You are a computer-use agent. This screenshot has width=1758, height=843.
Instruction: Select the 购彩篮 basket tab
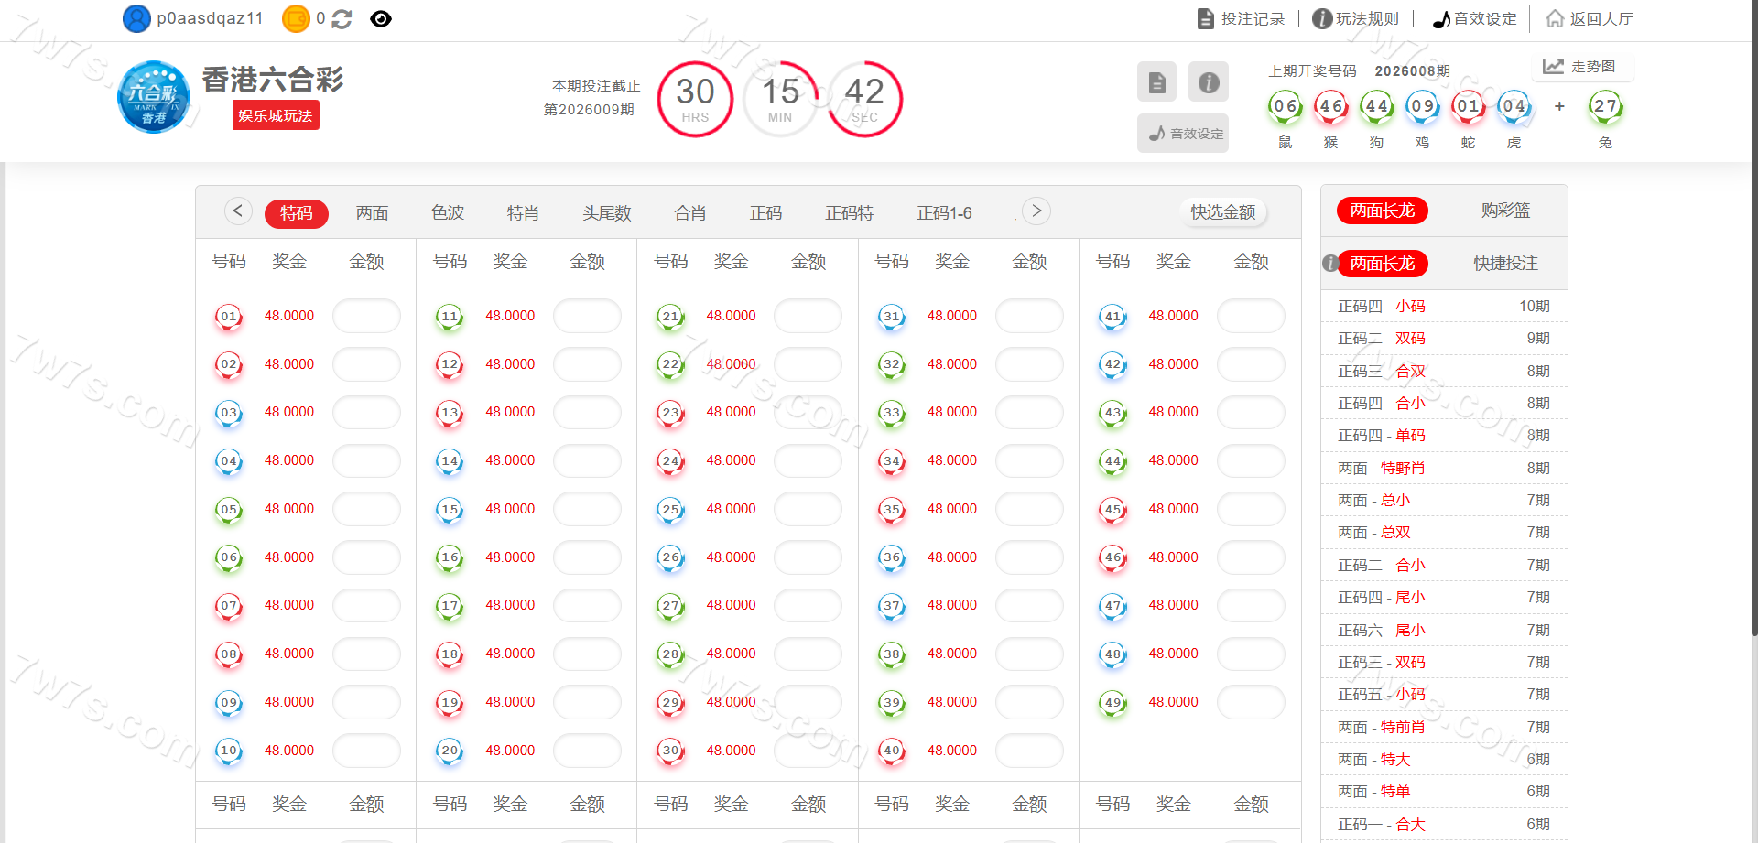click(1505, 211)
